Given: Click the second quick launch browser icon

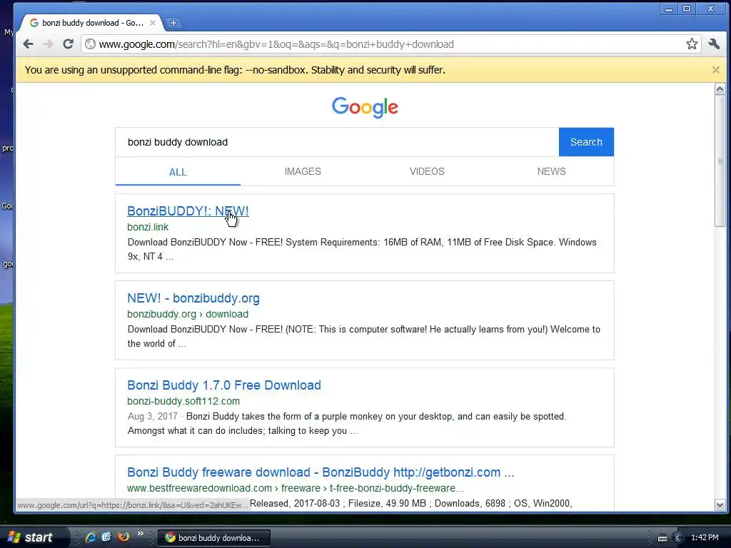Looking at the screenshot, I should pos(107,537).
